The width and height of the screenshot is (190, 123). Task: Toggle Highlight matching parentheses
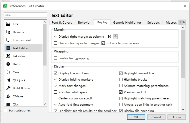(x=121, y=98)
